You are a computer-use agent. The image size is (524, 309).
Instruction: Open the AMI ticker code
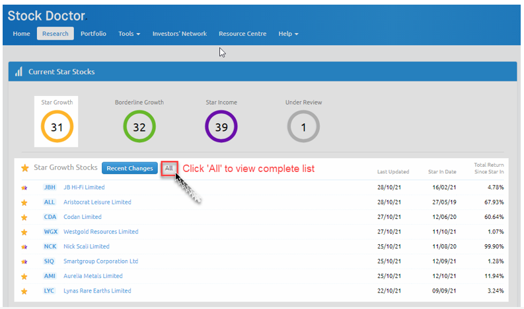tap(50, 276)
